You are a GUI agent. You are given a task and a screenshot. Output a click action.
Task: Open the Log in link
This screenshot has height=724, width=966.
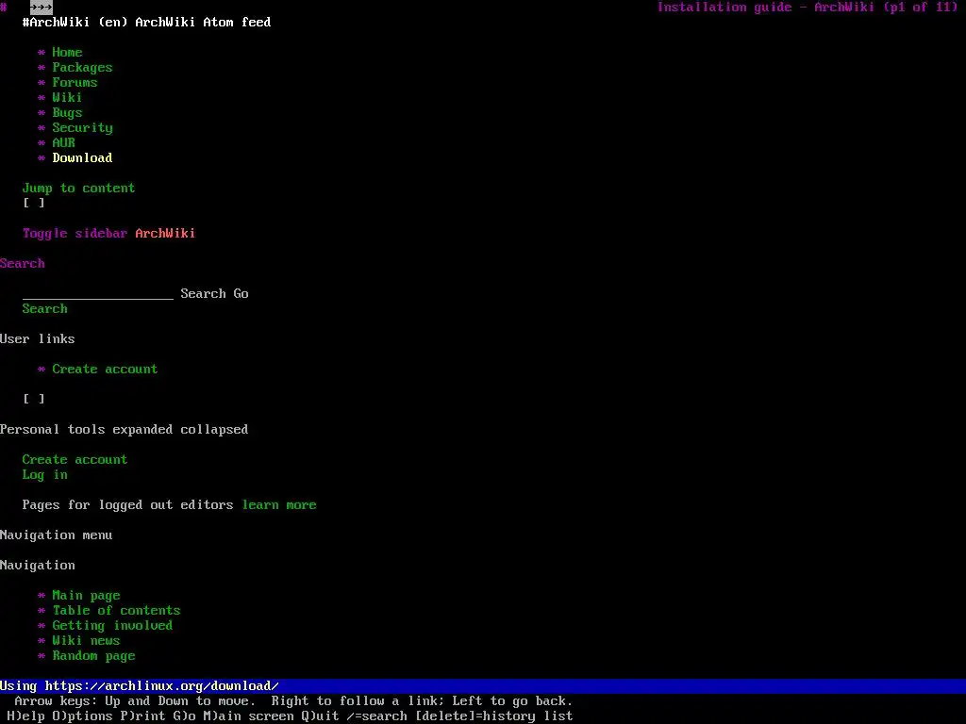45,475
